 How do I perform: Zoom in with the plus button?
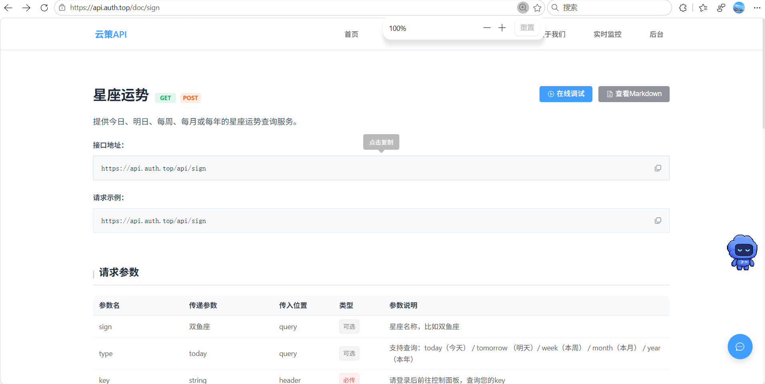tap(502, 28)
